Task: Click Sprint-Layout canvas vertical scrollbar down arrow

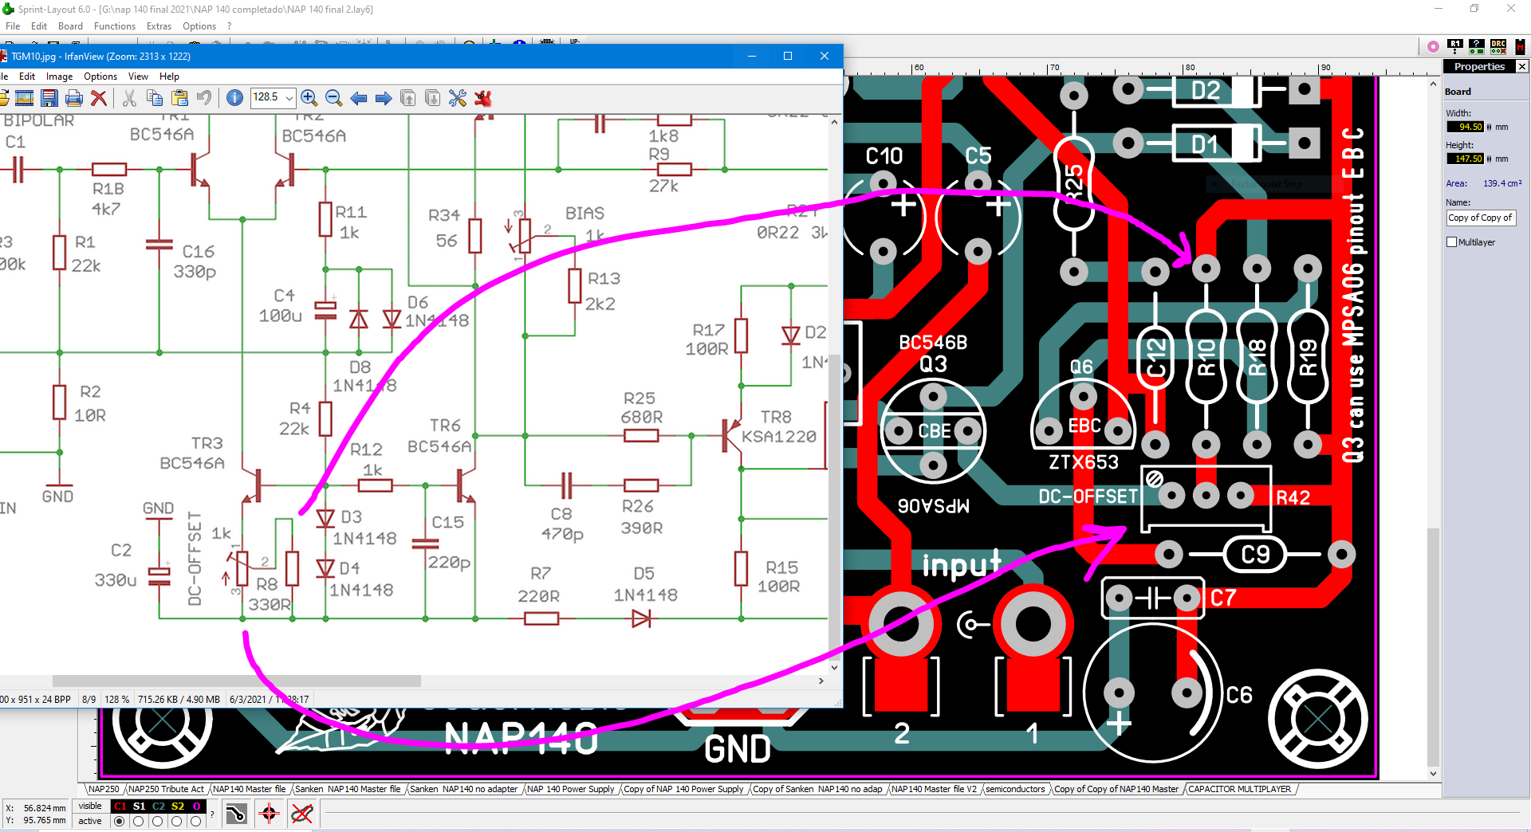Action: tap(1433, 773)
